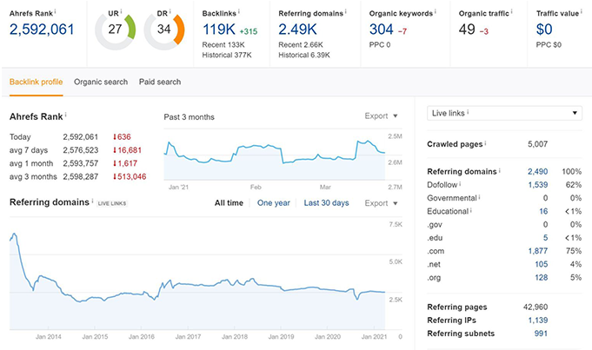The image size is (592, 350).
Task: Click the info icon by Educational
Action: tap(471, 210)
